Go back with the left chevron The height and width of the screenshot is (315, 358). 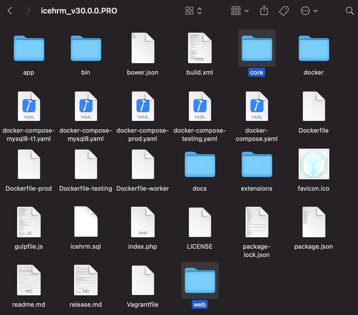point(10,11)
